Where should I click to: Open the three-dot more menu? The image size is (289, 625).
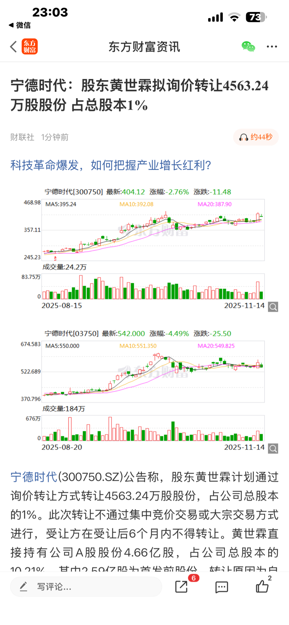click(272, 47)
